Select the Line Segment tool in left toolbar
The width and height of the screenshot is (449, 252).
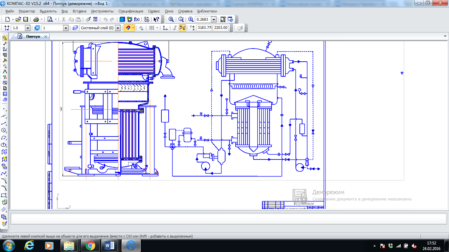click(x=4, y=123)
